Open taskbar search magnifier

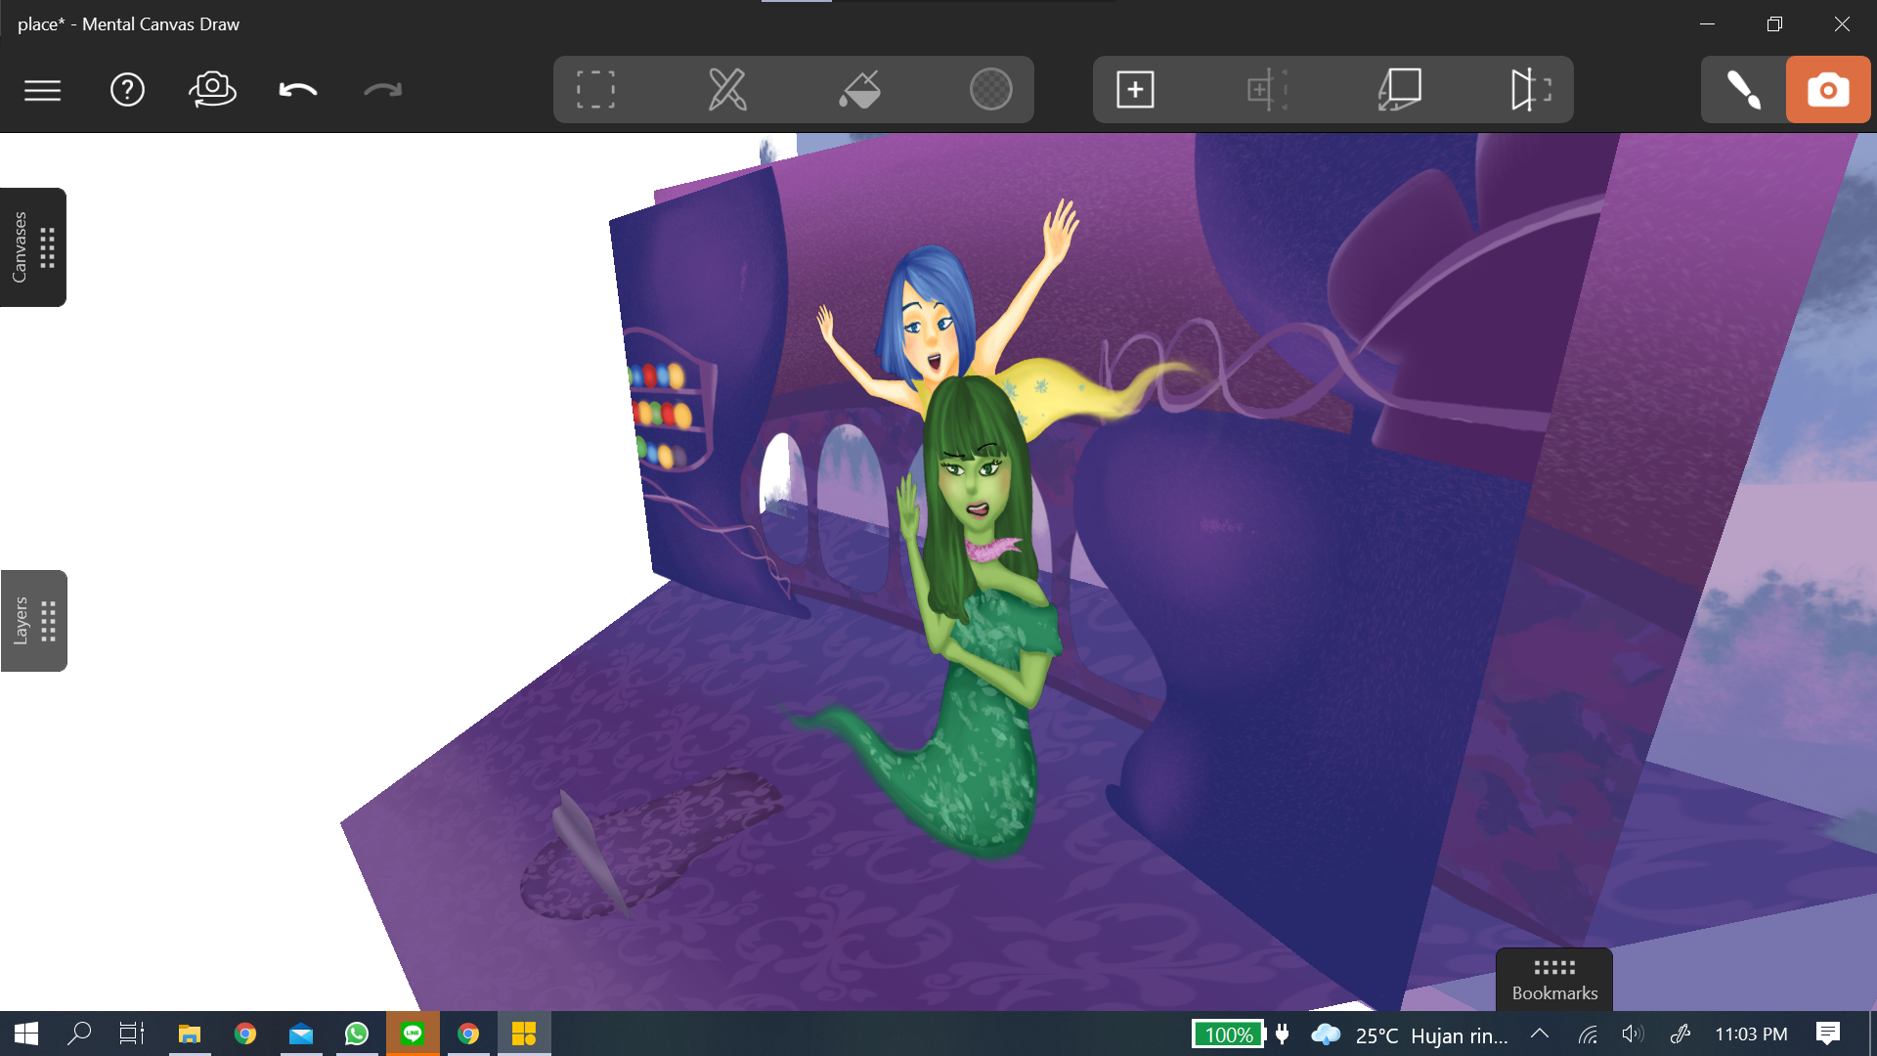(79, 1034)
